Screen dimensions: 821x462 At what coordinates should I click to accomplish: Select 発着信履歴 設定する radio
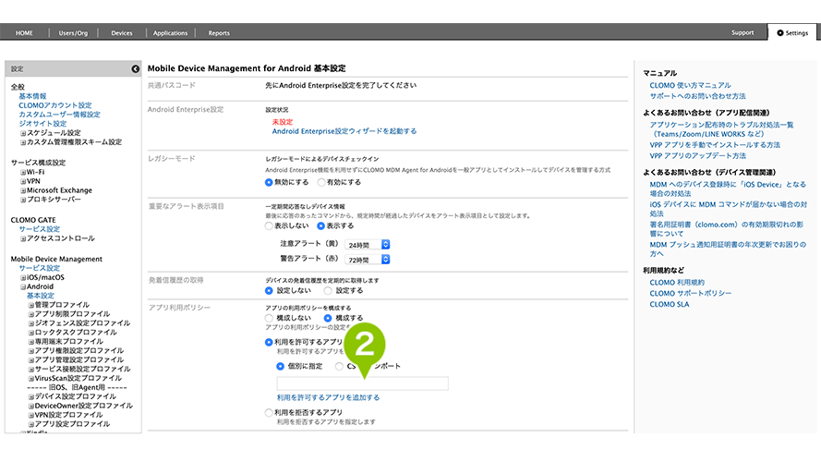pyautogui.click(x=328, y=290)
